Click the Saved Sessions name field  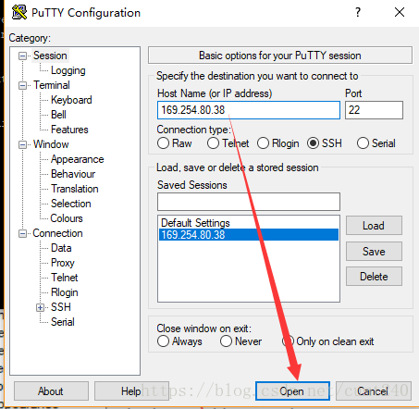(x=249, y=202)
